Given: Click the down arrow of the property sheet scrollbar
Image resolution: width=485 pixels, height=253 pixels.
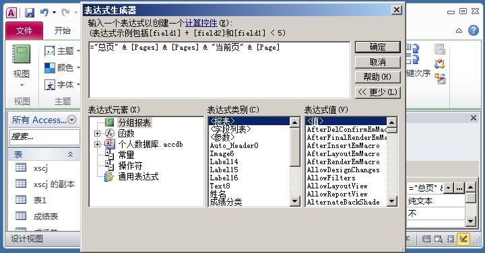Looking at the screenshot, I should tap(470, 221).
